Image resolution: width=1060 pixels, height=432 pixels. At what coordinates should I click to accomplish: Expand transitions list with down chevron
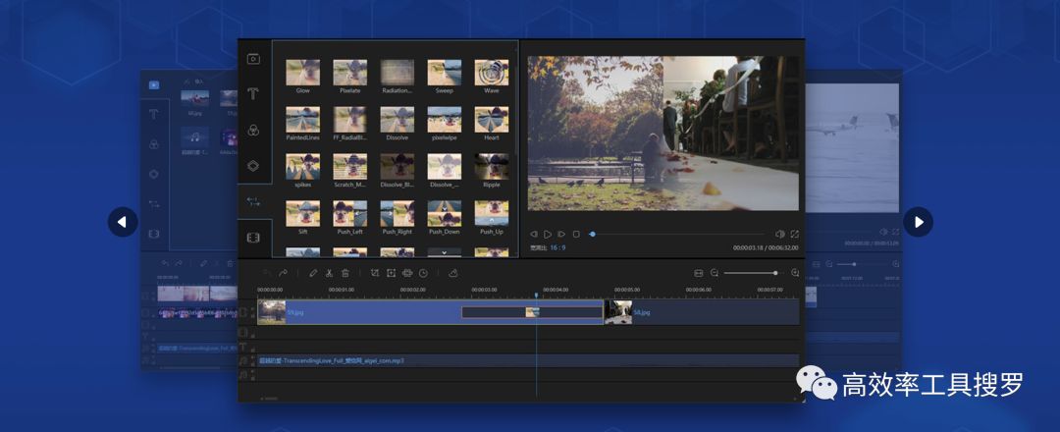tap(444, 252)
